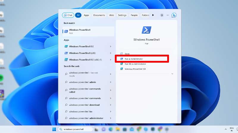Click the Windows PowerShell best match result
Screen dimensions: 238x133
point(88,31)
